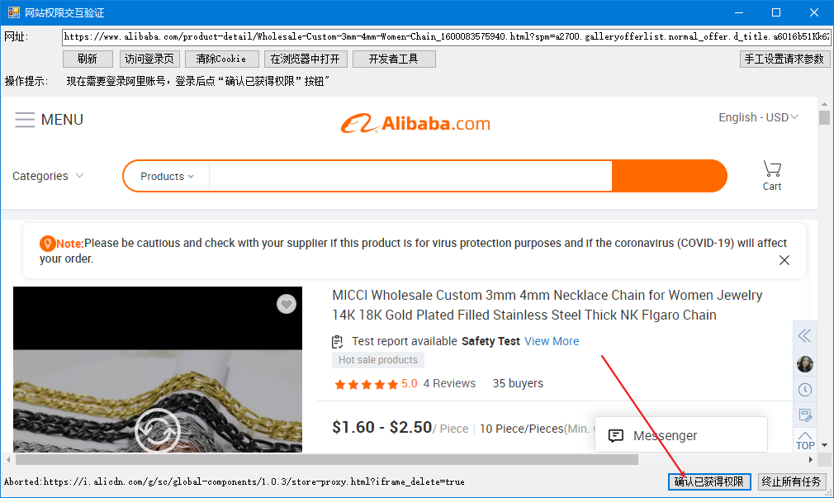Follow the View More test report link
The width and height of the screenshot is (834, 498).
click(x=552, y=342)
